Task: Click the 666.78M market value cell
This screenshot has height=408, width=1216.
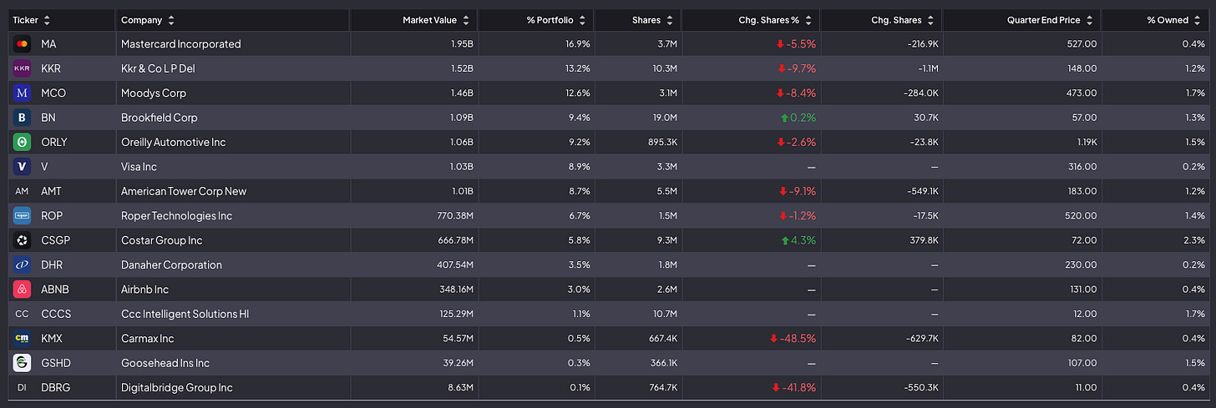Action: (x=454, y=240)
